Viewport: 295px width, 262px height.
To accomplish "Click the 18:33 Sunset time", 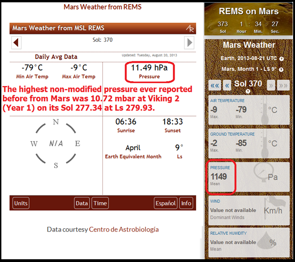I will point(173,122).
